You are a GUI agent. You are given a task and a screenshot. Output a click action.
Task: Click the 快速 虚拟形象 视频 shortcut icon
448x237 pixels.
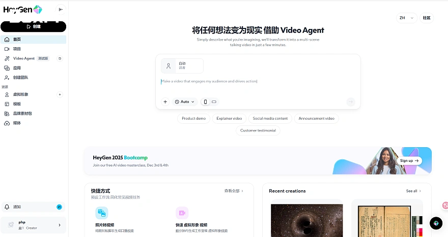coord(182,213)
